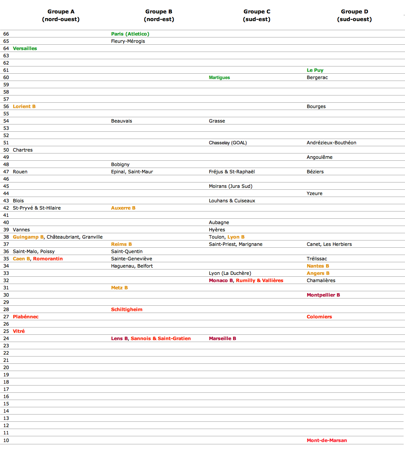This screenshot has width=405, height=452.
Task: Click Chamalières in row 32
Action: tap(321, 280)
